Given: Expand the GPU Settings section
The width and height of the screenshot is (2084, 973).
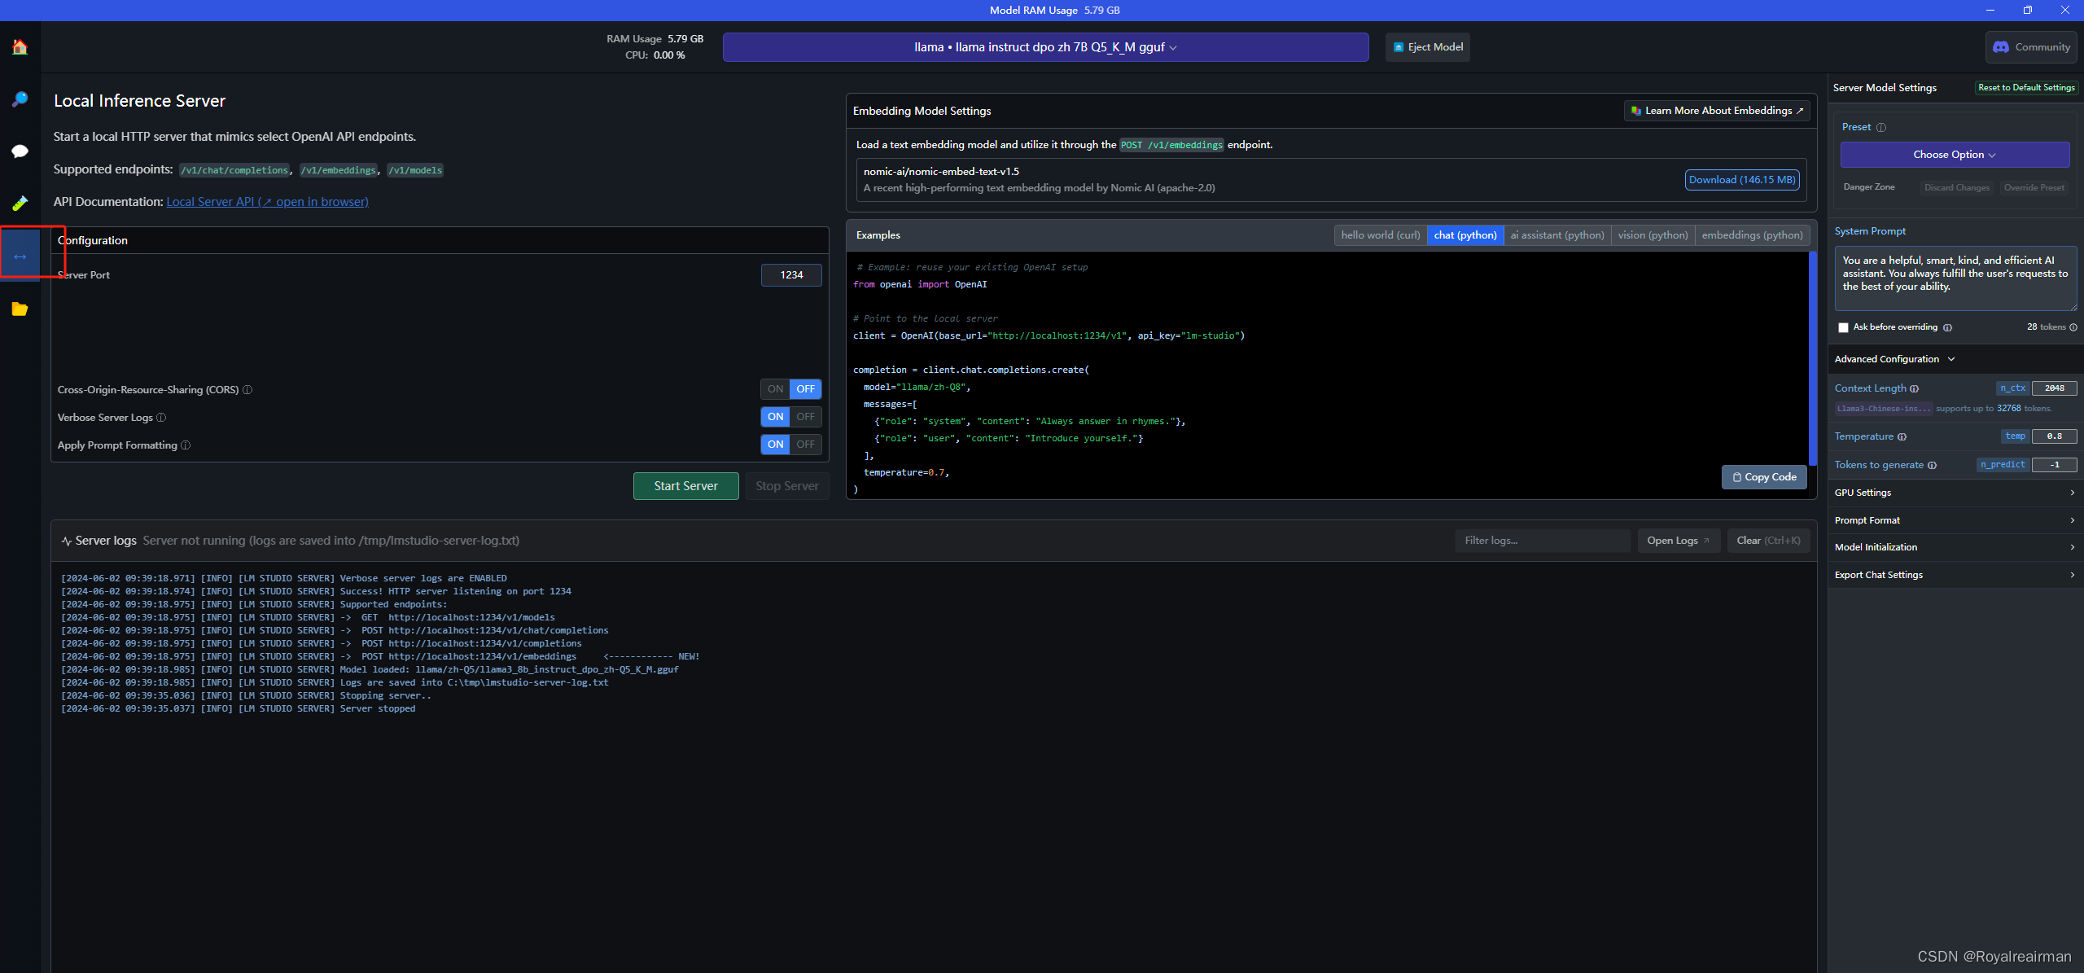Looking at the screenshot, I should tap(1954, 493).
